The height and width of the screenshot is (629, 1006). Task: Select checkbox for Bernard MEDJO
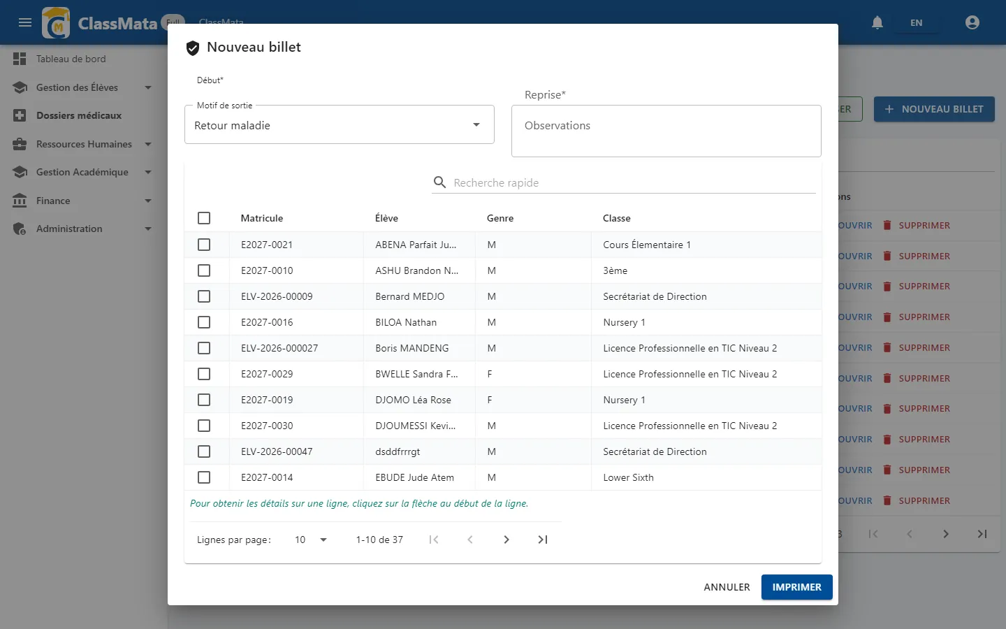204,296
